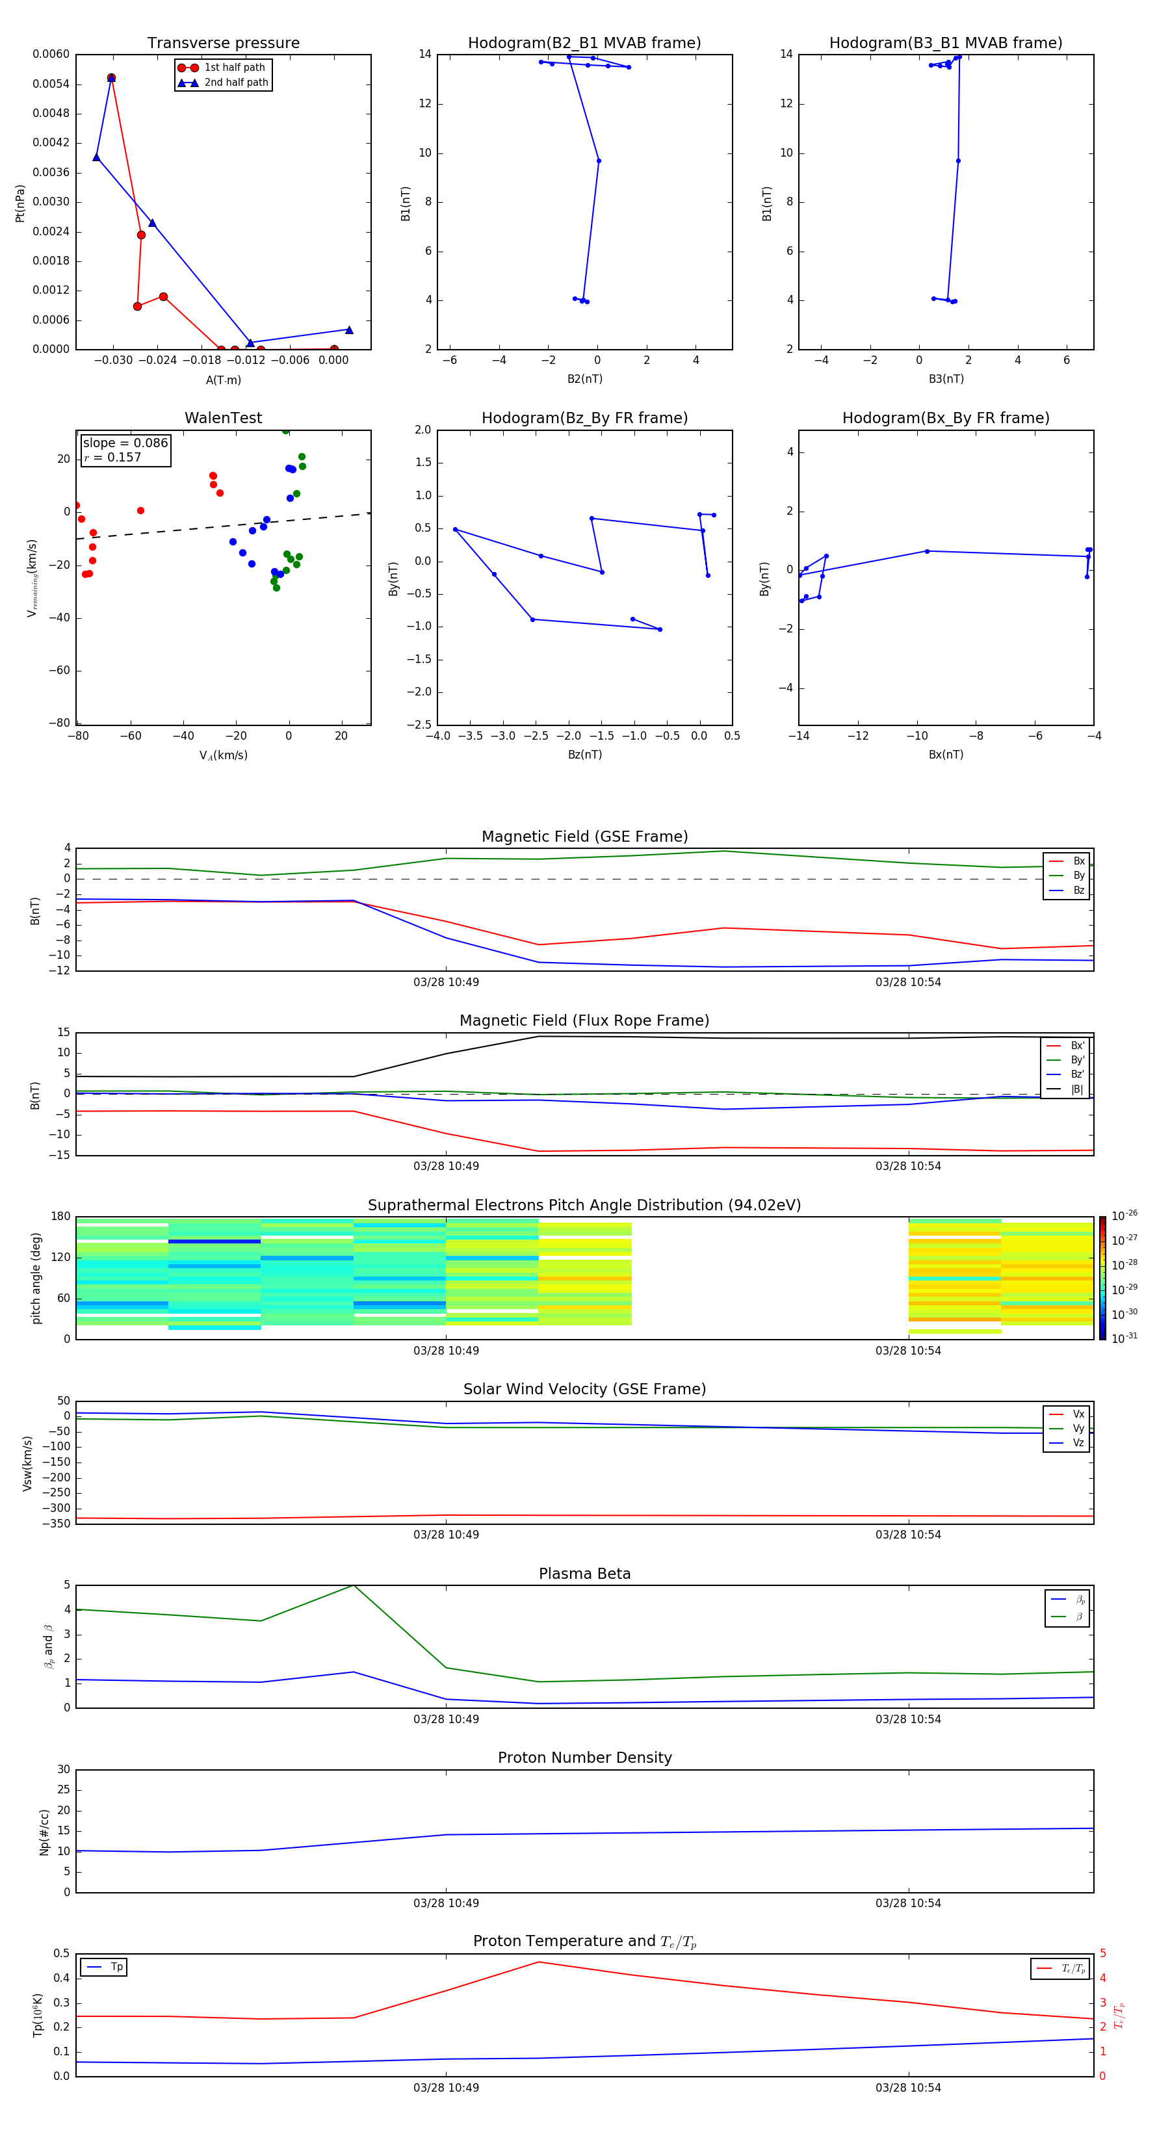Click the 10^-26 colorbar tick label
The image size is (1170, 2145).
[x=1124, y=1215]
